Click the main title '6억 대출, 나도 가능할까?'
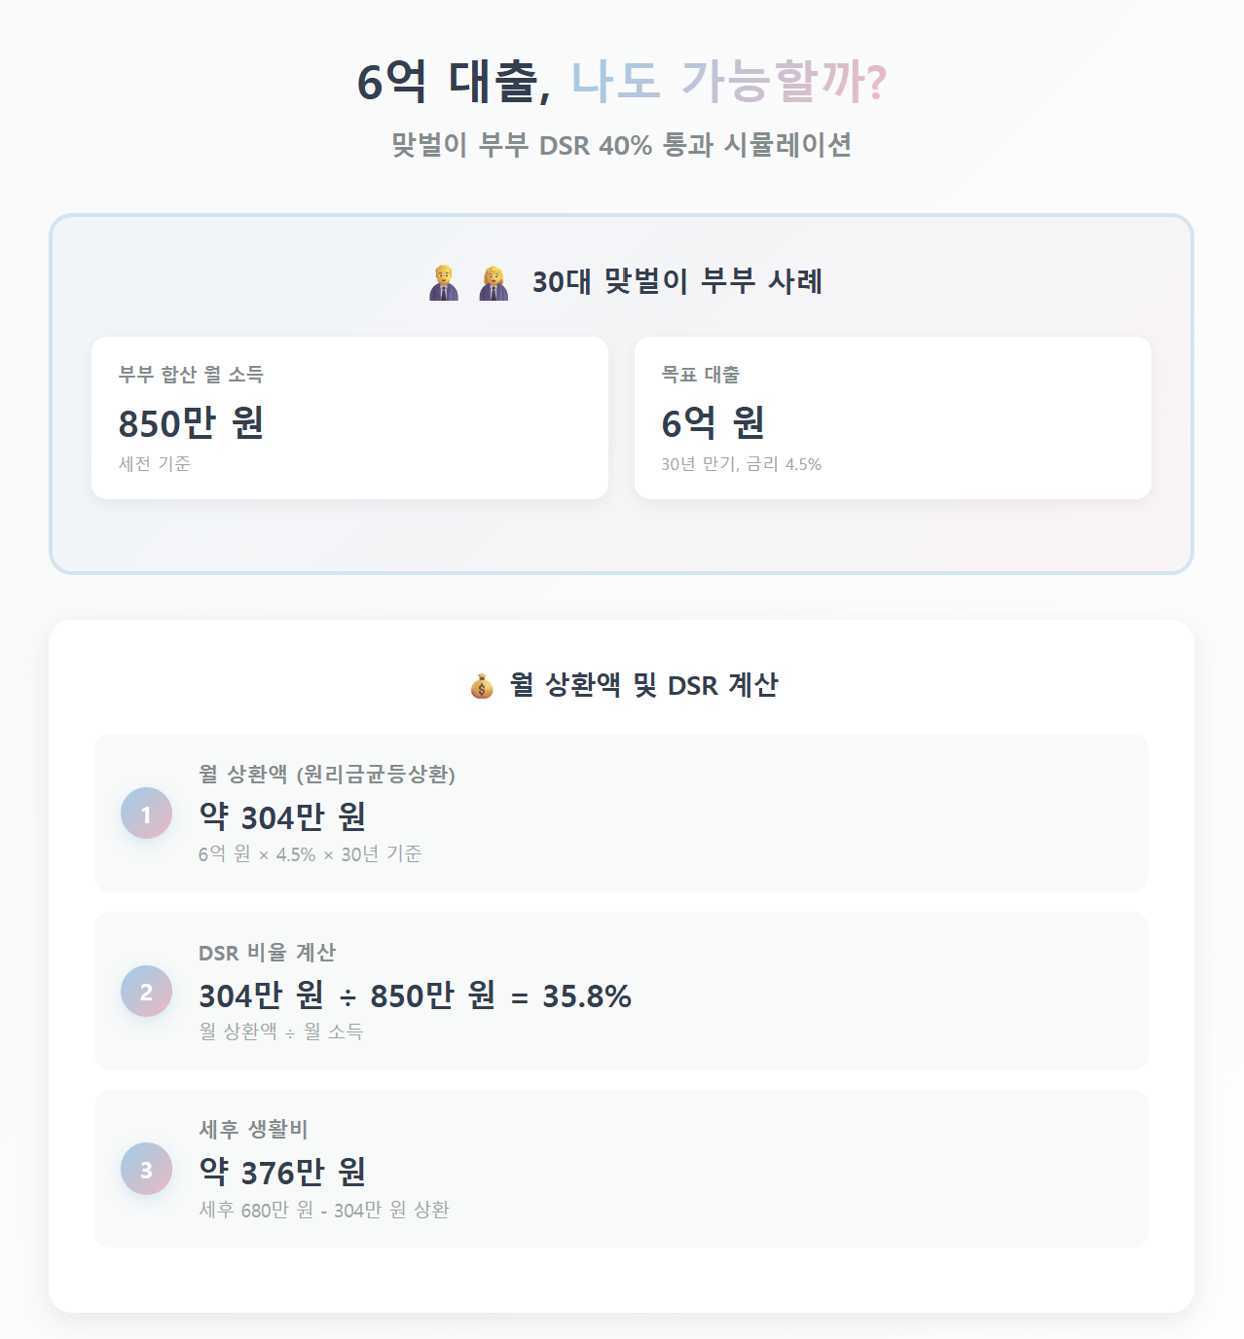Screen dimensions: 1244x1339 tap(621, 81)
